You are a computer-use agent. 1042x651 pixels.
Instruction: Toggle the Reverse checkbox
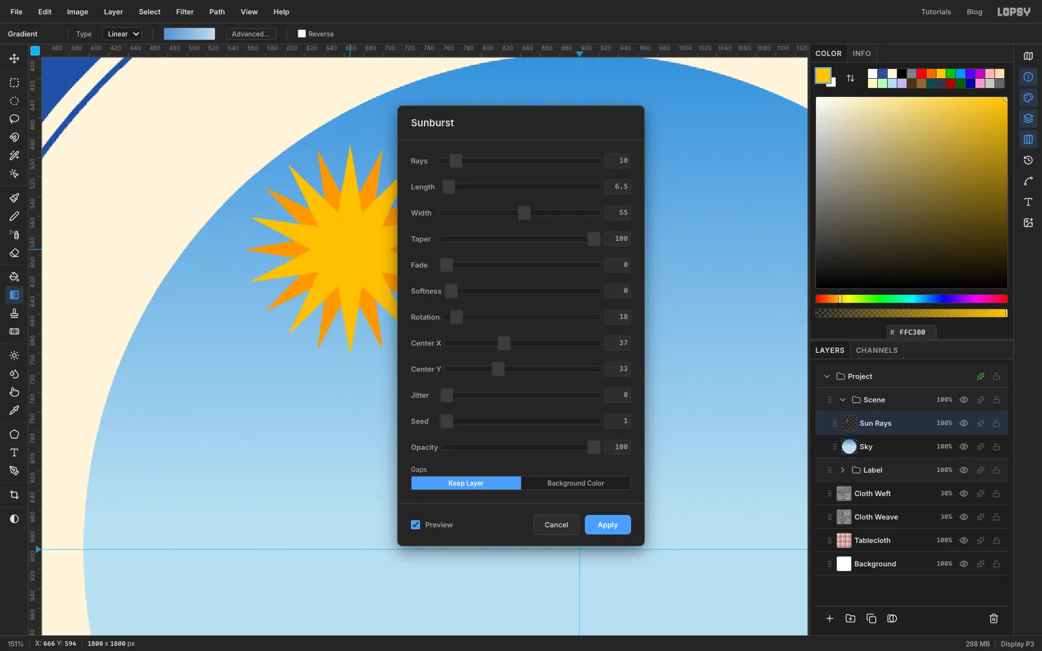coord(302,34)
